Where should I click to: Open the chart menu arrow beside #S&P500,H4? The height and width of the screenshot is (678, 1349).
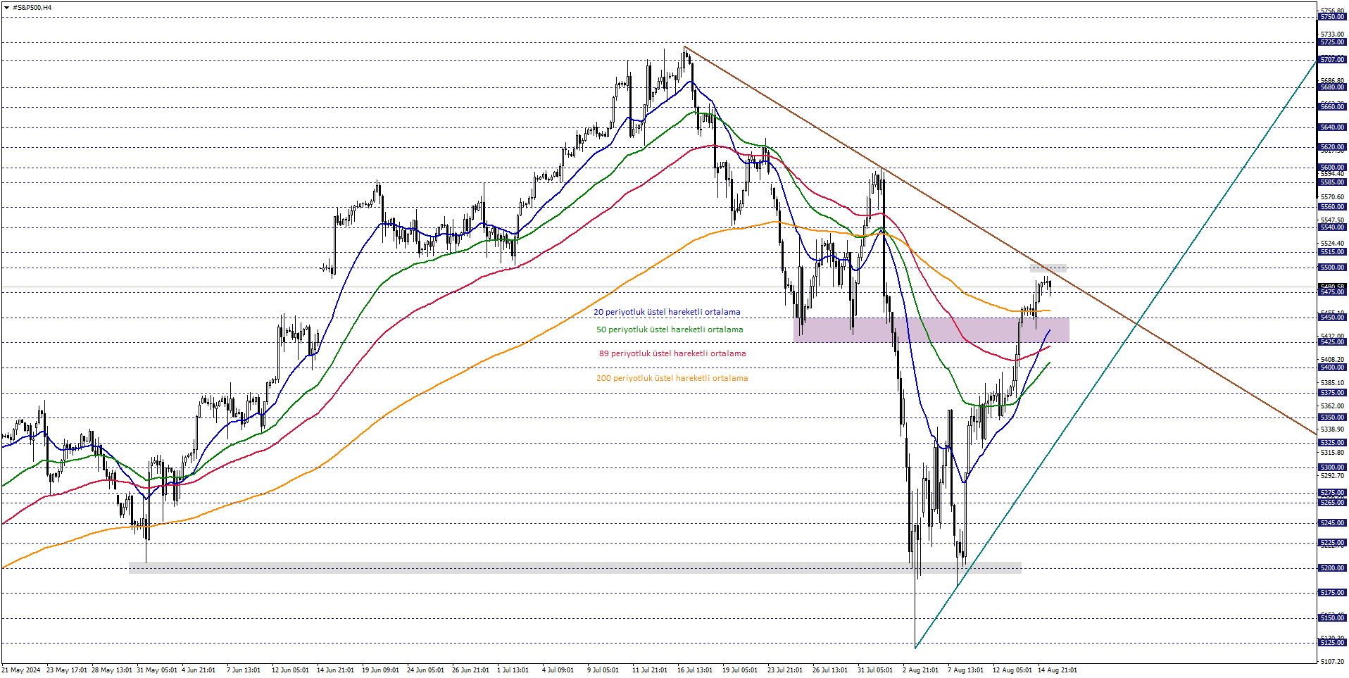pyautogui.click(x=6, y=8)
